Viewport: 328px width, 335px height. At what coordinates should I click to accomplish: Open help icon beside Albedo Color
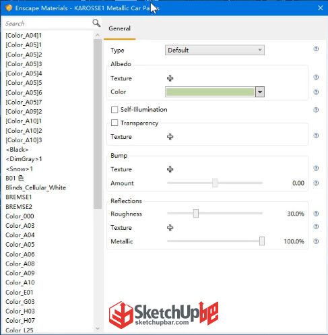316,92
